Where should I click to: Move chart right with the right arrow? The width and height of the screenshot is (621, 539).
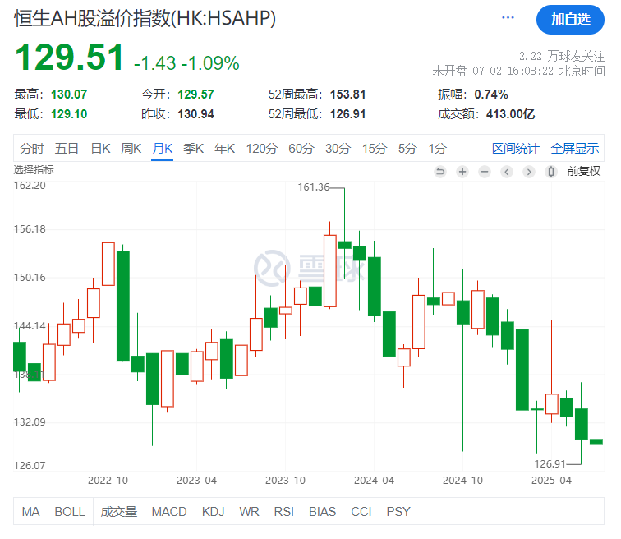(529, 172)
